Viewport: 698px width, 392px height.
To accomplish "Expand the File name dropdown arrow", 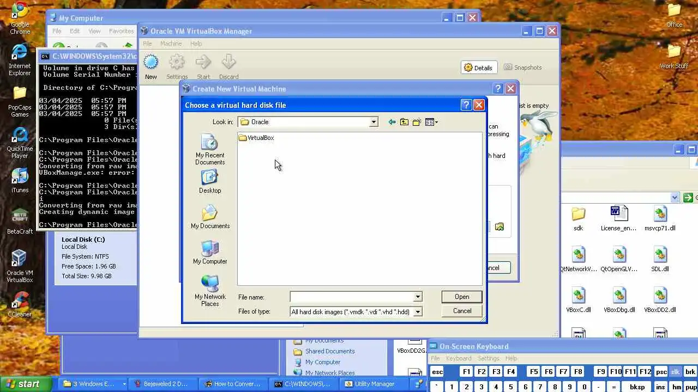I will (417, 297).
